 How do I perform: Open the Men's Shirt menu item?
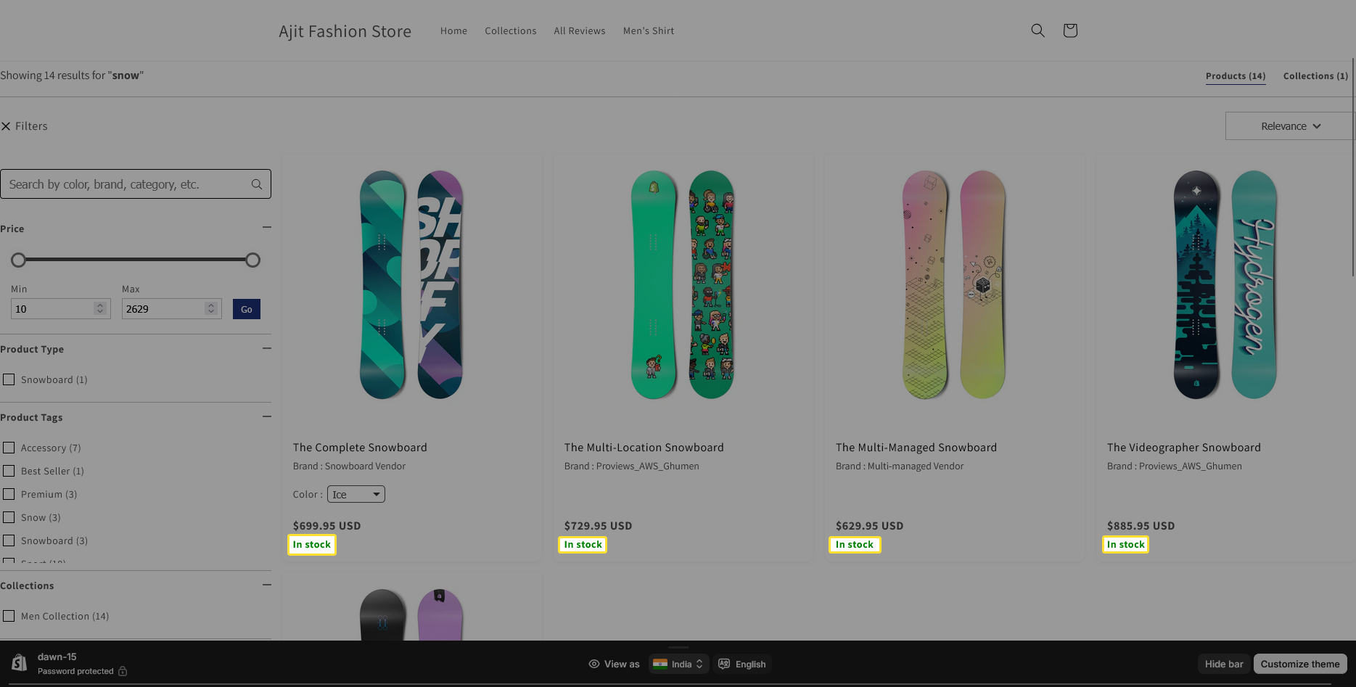[649, 31]
